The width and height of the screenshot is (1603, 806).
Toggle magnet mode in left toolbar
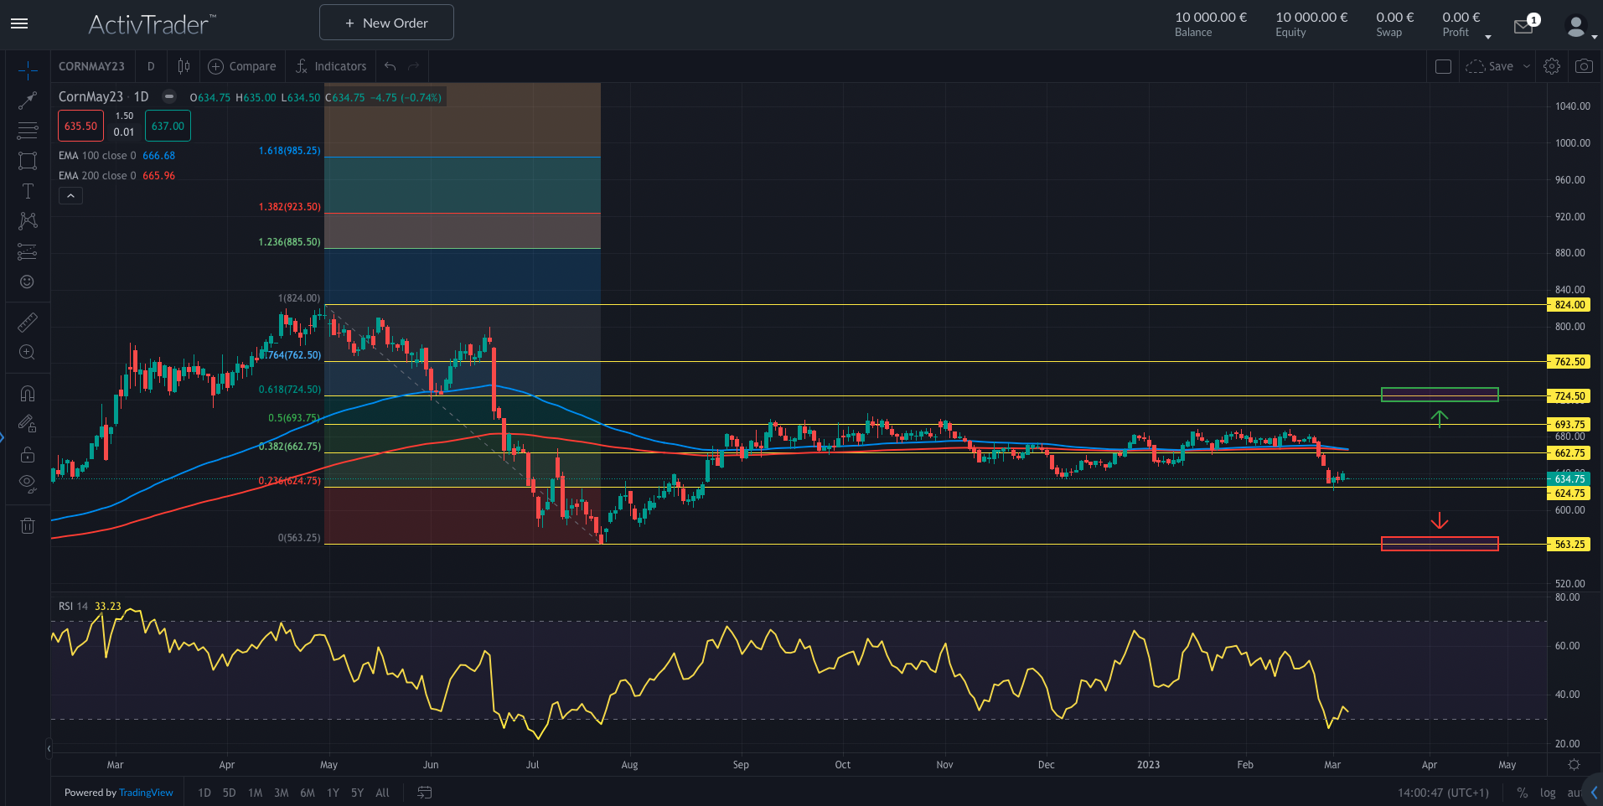[28, 394]
